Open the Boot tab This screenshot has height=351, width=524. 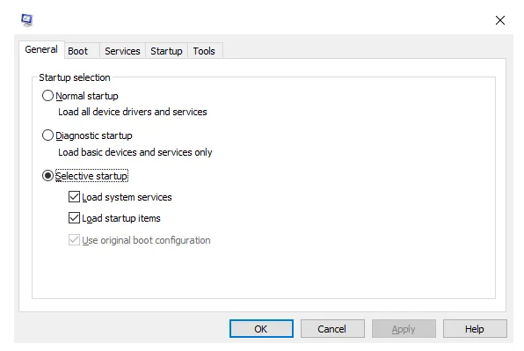coord(78,51)
